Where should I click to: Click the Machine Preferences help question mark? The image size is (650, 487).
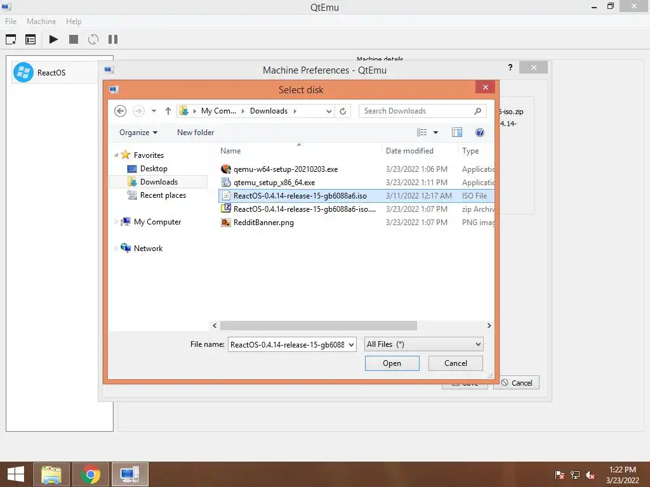pos(510,67)
